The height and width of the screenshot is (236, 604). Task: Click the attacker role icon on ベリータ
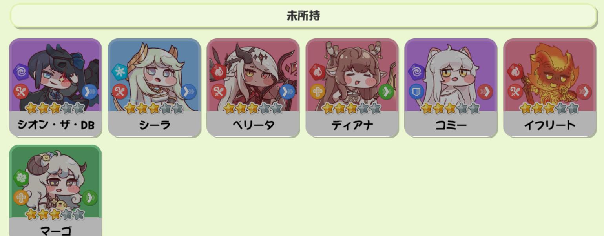click(219, 92)
